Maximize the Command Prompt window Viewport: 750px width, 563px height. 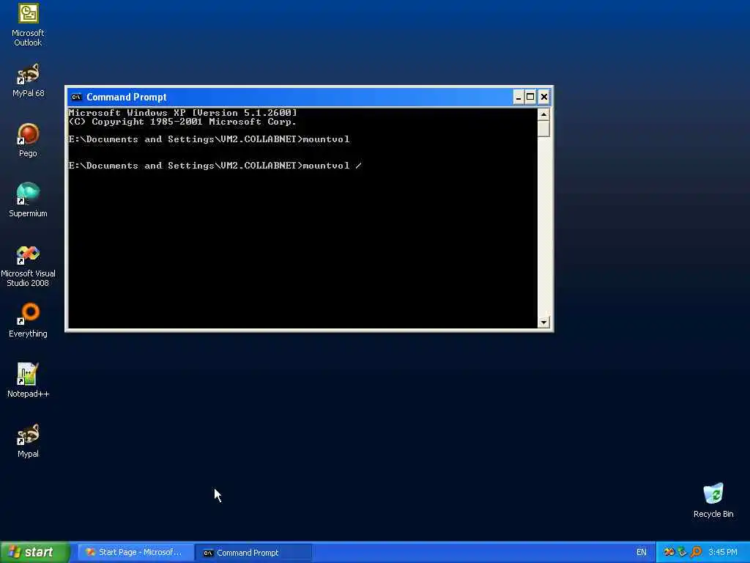click(530, 97)
